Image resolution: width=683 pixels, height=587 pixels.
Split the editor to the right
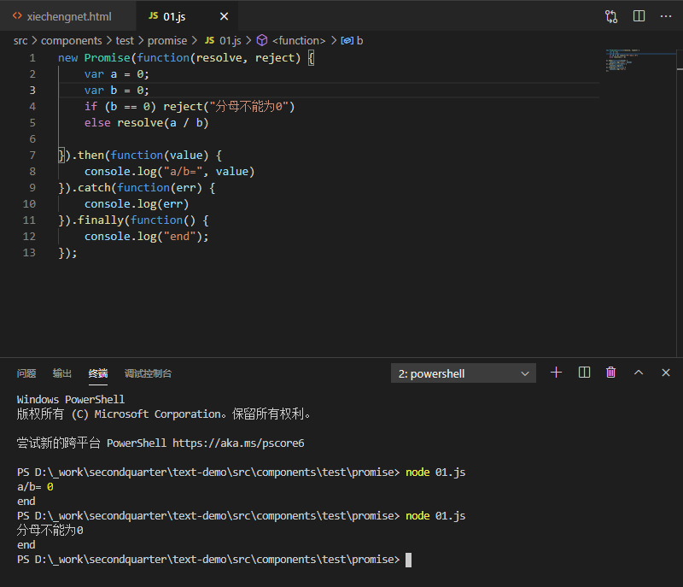coord(639,16)
